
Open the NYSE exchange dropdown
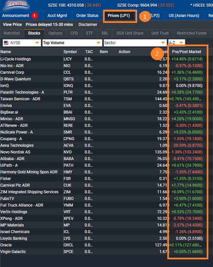[22, 43]
